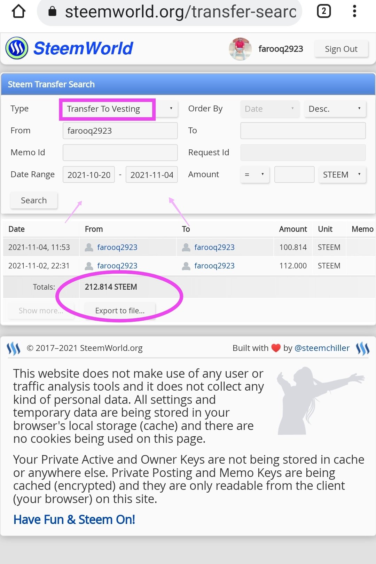Open the browser three-dot menu
This screenshot has height=564, width=376.
pyautogui.click(x=354, y=11)
